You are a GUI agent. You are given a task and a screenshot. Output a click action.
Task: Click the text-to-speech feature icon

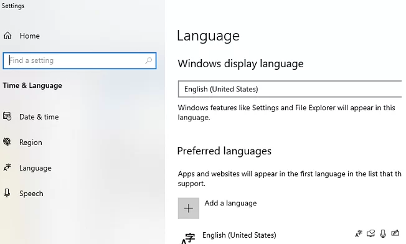(371, 233)
